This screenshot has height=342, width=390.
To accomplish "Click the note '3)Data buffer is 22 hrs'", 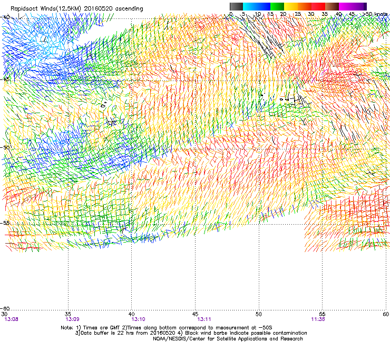I will (125, 333).
